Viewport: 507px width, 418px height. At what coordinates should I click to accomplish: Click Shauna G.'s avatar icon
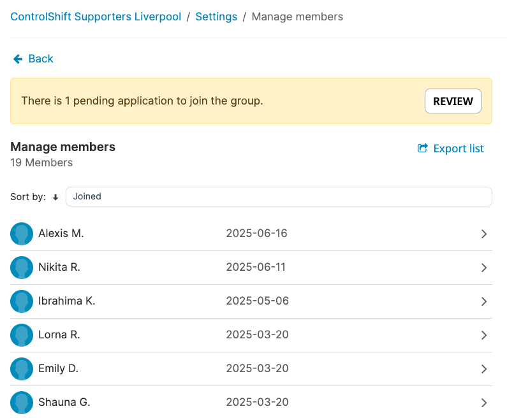[22, 403]
